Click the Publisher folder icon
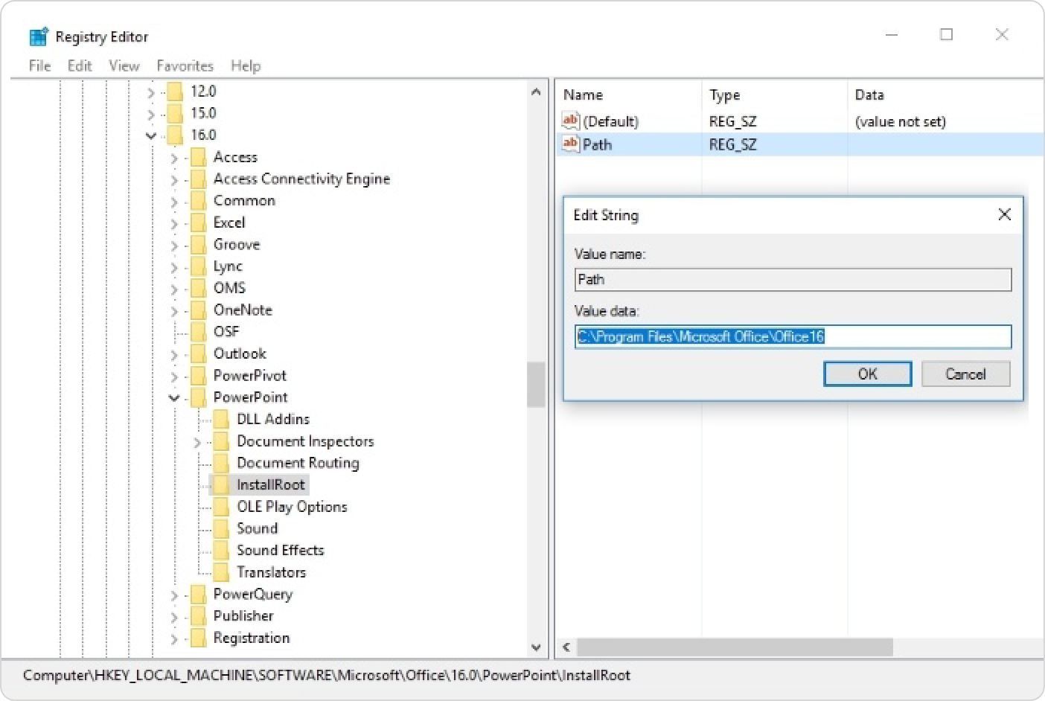Image resolution: width=1045 pixels, height=701 pixels. pos(198,616)
